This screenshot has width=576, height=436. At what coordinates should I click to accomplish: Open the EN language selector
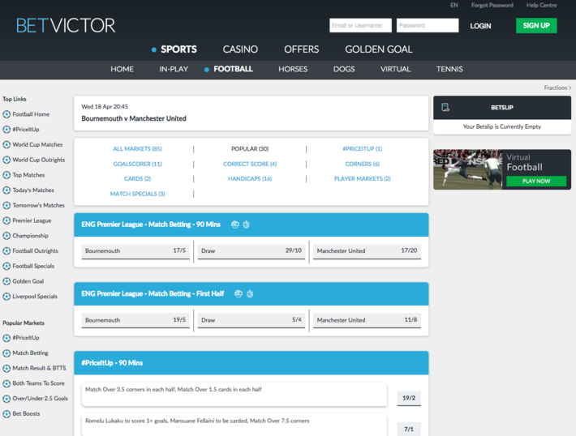coord(454,5)
